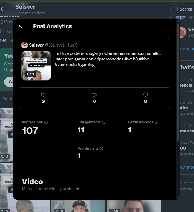Open the 0:19 video thumbnail in the post
Viewport: 194px width, 212px height.
tap(36, 65)
